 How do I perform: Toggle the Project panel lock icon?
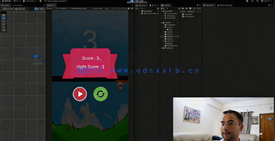197,5
